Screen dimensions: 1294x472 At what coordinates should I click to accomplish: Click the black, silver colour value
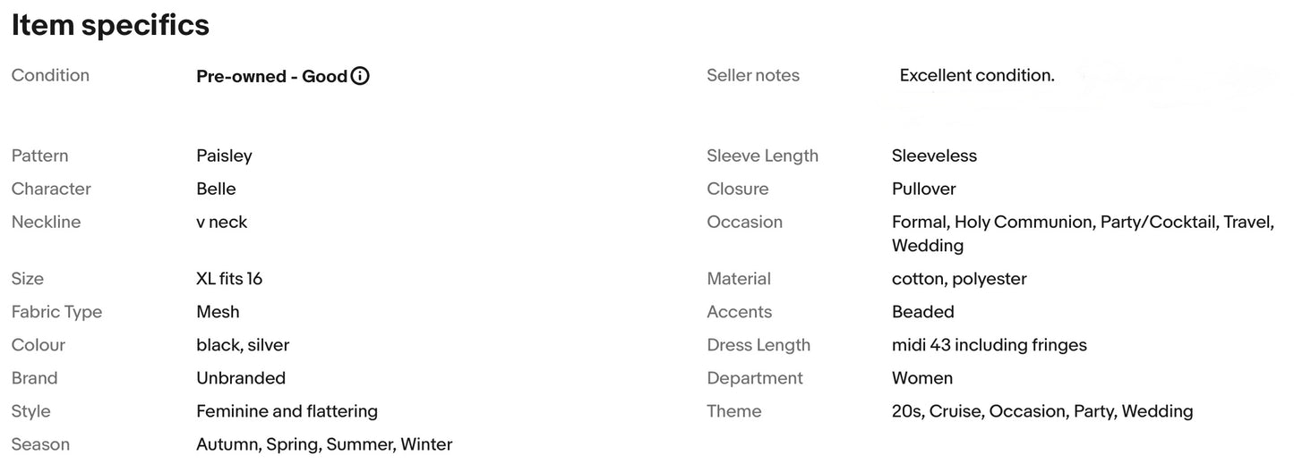point(243,345)
